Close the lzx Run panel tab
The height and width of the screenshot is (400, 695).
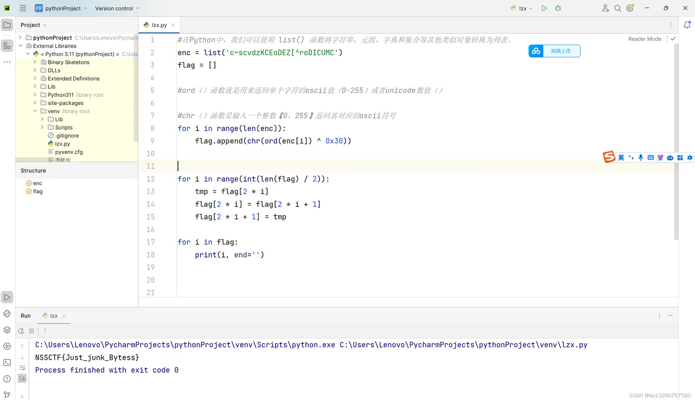(x=64, y=316)
